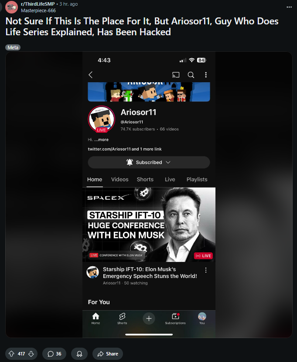This screenshot has width=297, height=362.
Task: Tap the @Ariosor11 channel handle
Action: pos(132,122)
